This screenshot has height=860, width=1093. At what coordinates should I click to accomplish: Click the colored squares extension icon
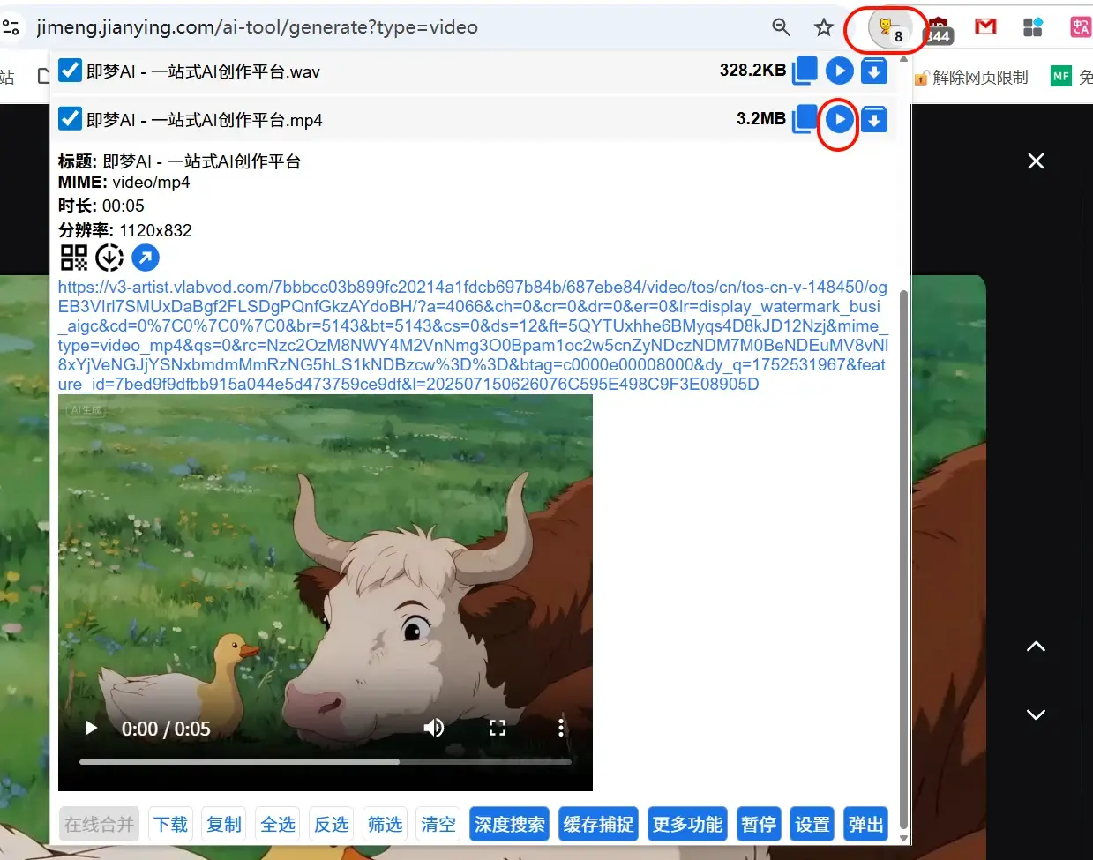(x=1033, y=26)
